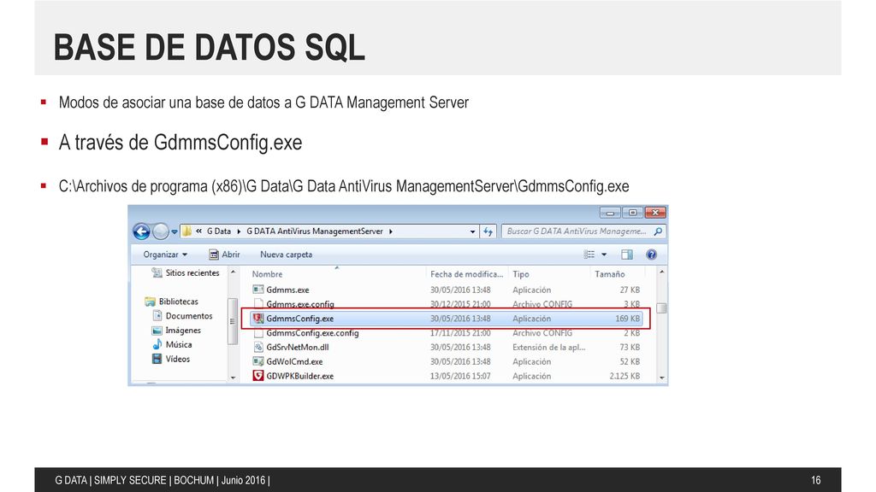Click the Vídeos film icon

(157, 359)
